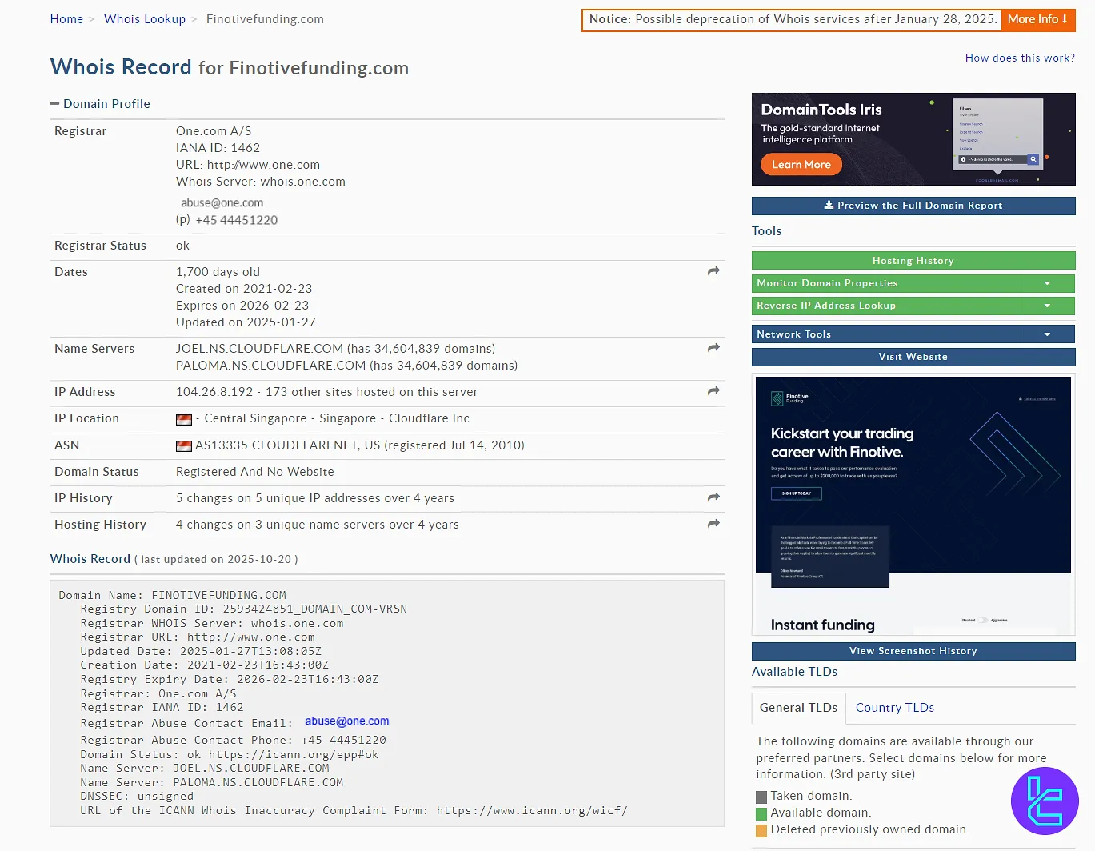Click share arrow in IP Address row
Screen dimensions: 1095x851
[713, 392]
